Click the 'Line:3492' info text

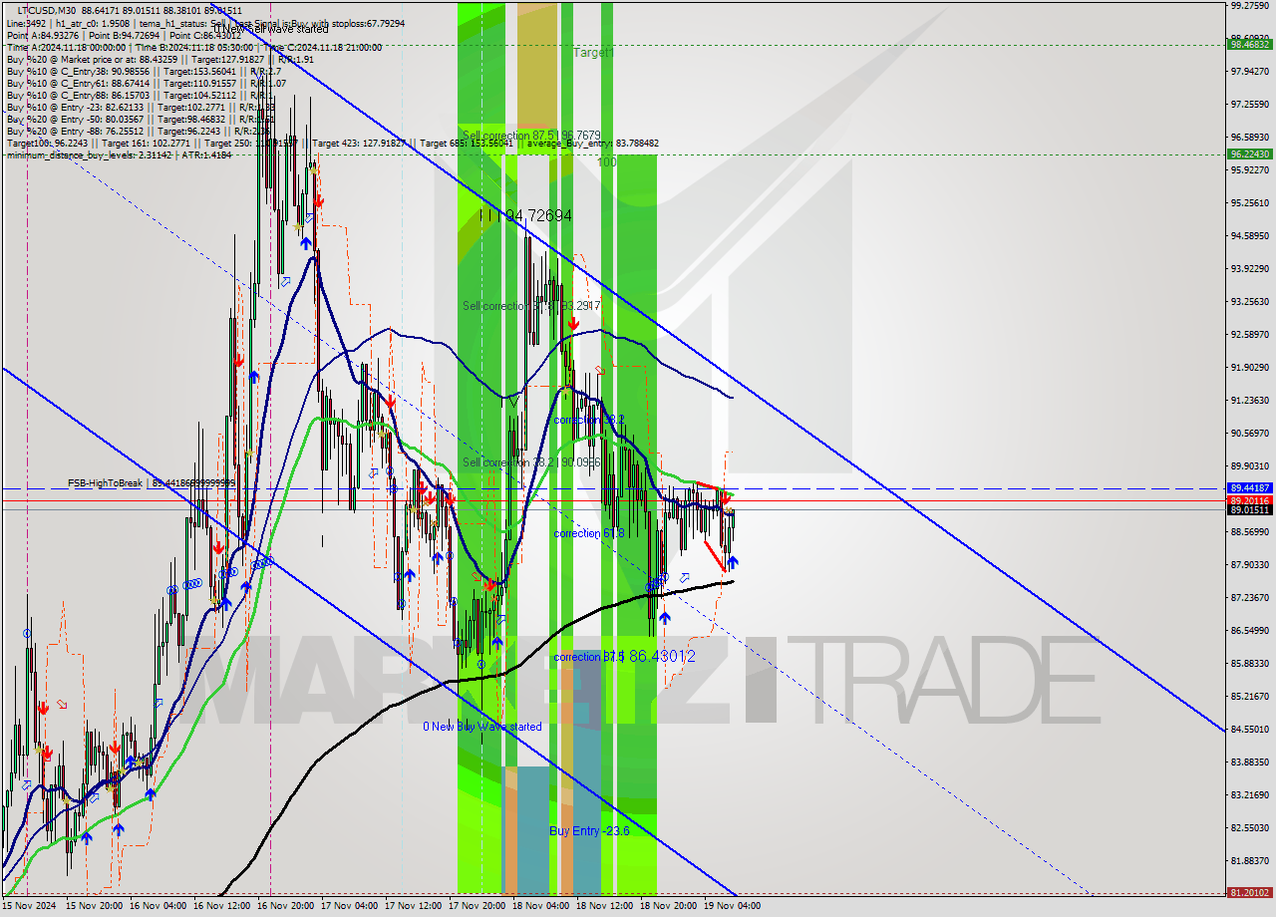pyautogui.click(x=27, y=23)
